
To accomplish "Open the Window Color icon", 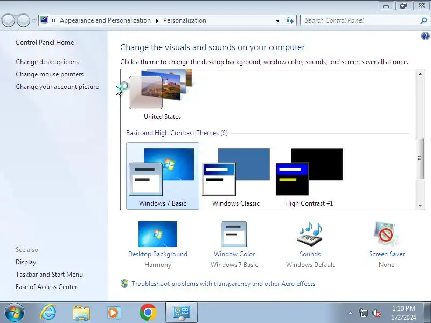I will click(234, 234).
